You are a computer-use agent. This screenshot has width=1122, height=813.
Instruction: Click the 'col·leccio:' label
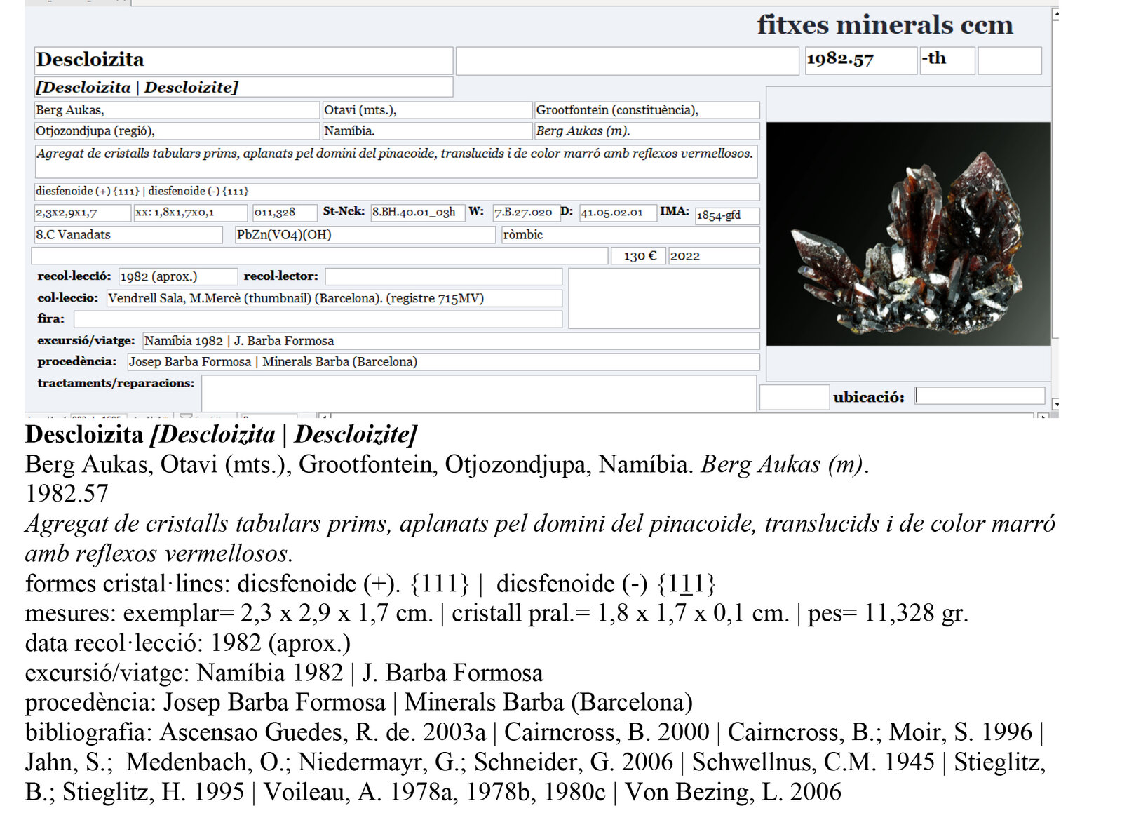coord(68,298)
